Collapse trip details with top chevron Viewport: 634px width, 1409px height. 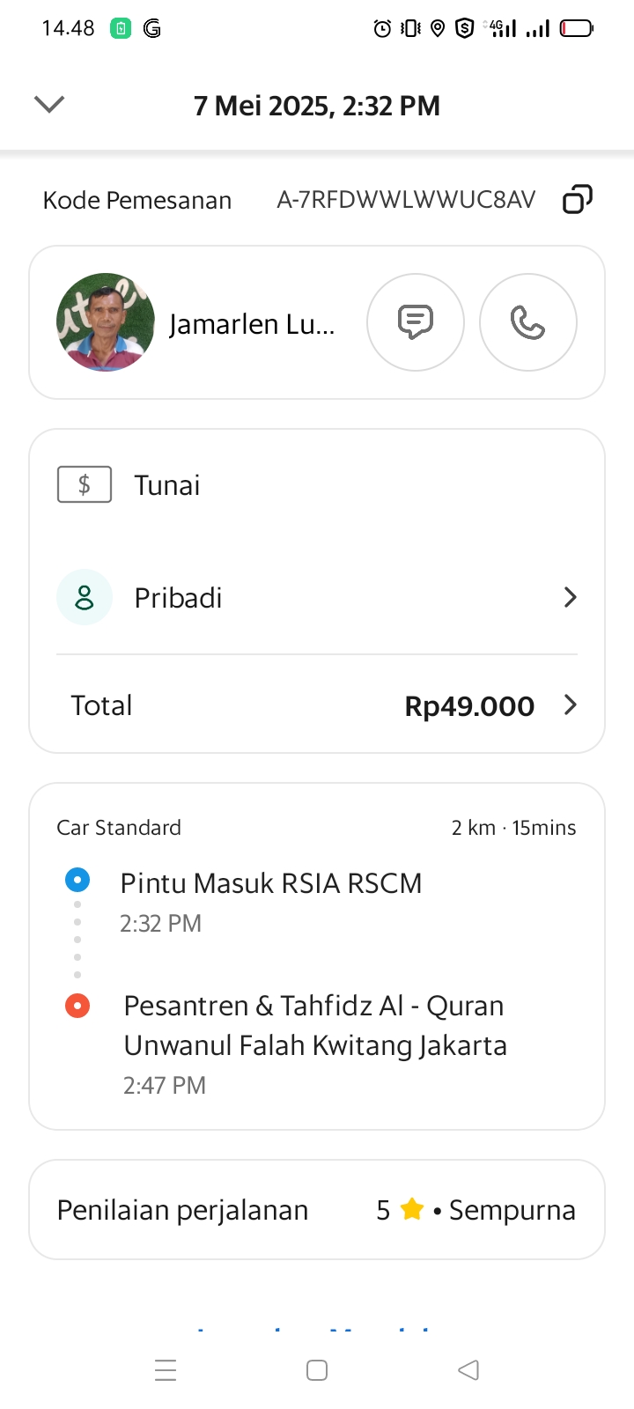[49, 105]
